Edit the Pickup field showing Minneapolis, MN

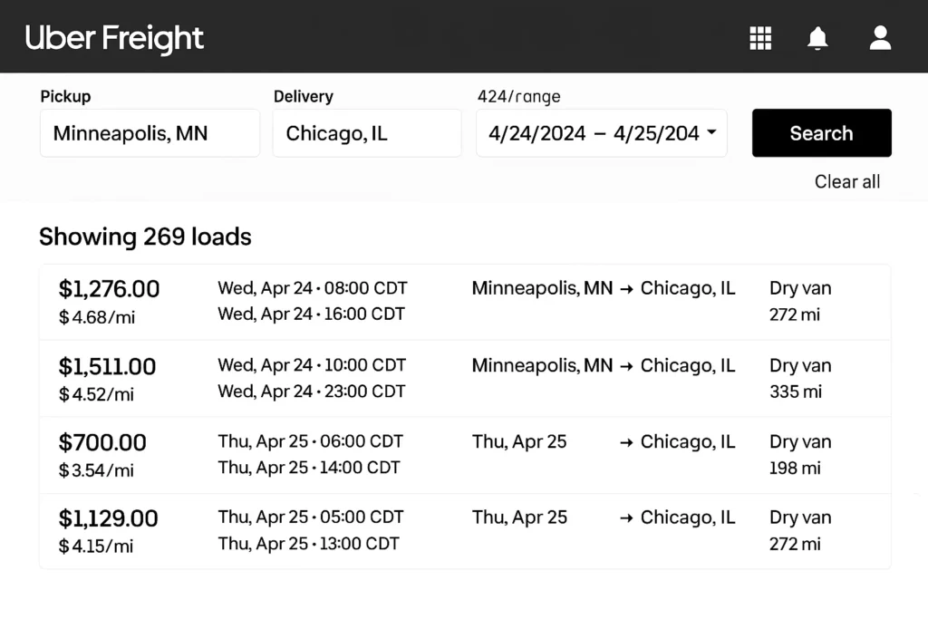pos(150,132)
